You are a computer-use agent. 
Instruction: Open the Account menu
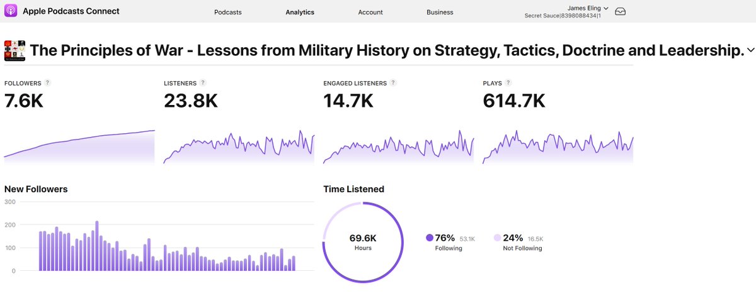[x=370, y=12]
